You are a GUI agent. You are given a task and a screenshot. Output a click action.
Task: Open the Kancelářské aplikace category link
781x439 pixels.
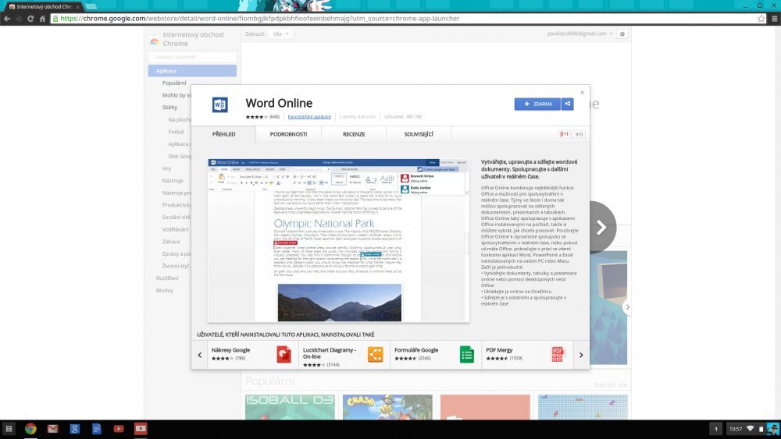pyautogui.click(x=309, y=117)
